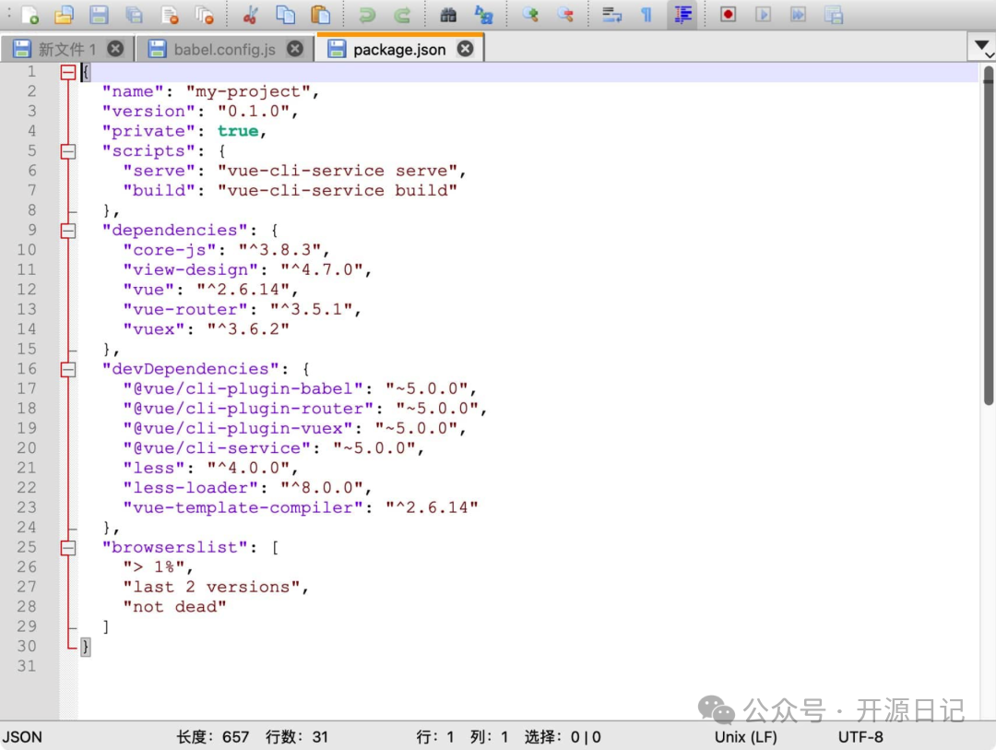Toggle word wrap toolbar icon
Image resolution: width=996 pixels, height=750 pixels.
611,14
